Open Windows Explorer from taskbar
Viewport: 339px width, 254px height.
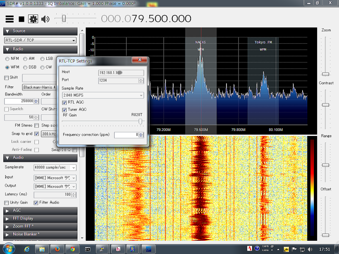[x=42, y=249]
